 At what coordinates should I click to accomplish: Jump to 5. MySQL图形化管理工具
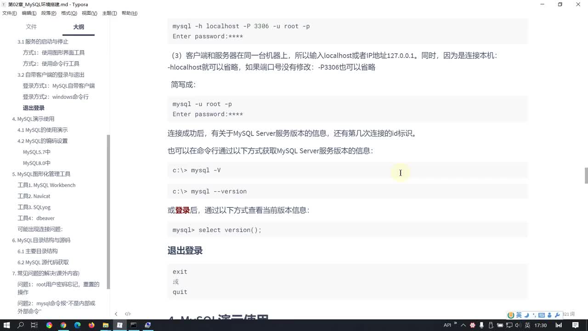41,174
